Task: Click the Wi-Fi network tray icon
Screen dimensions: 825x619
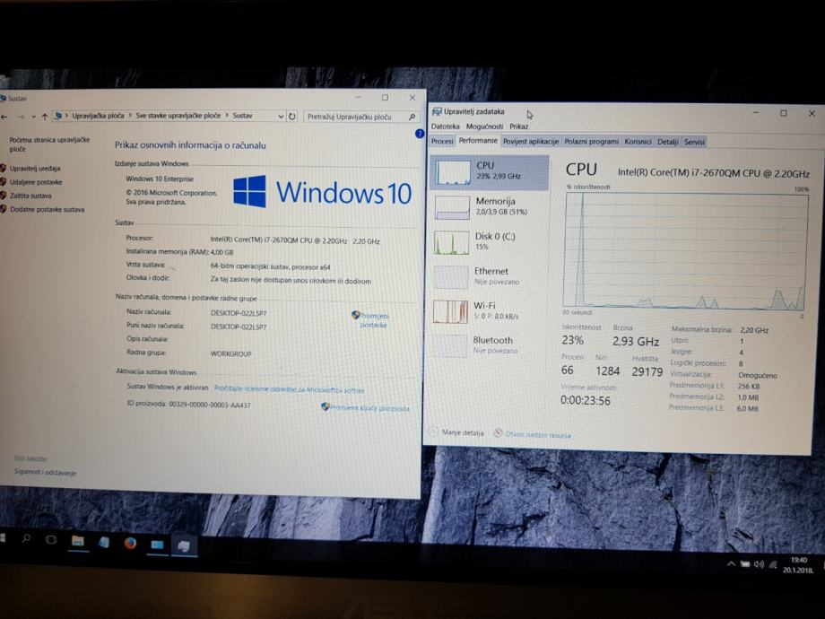Action: (x=773, y=565)
